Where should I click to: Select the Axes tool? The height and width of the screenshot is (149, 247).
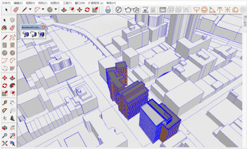(5, 118)
